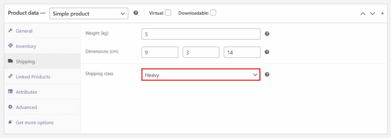Click the Linked Products chain icon
Image resolution: width=391 pixels, height=138 pixels.
click(x=10, y=77)
